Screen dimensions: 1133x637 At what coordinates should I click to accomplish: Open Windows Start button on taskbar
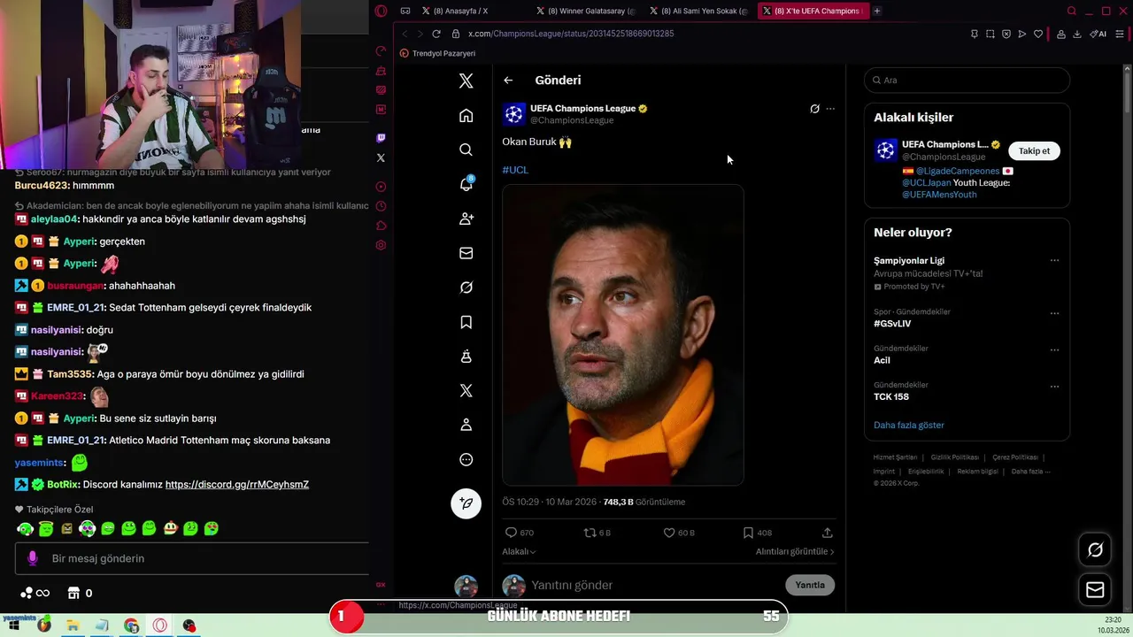coord(14,625)
